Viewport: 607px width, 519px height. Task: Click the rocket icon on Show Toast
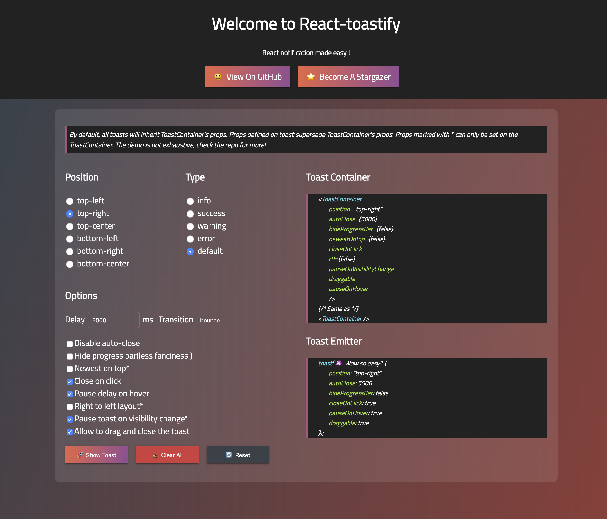(x=80, y=455)
